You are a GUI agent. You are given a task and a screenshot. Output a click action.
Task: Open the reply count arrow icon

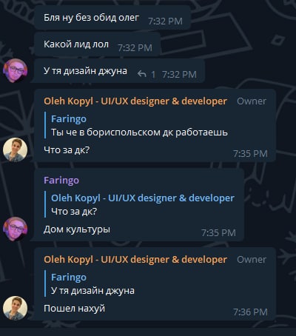coord(142,74)
